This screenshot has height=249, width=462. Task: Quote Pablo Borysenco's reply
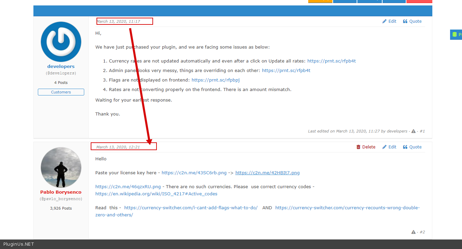pyautogui.click(x=412, y=147)
